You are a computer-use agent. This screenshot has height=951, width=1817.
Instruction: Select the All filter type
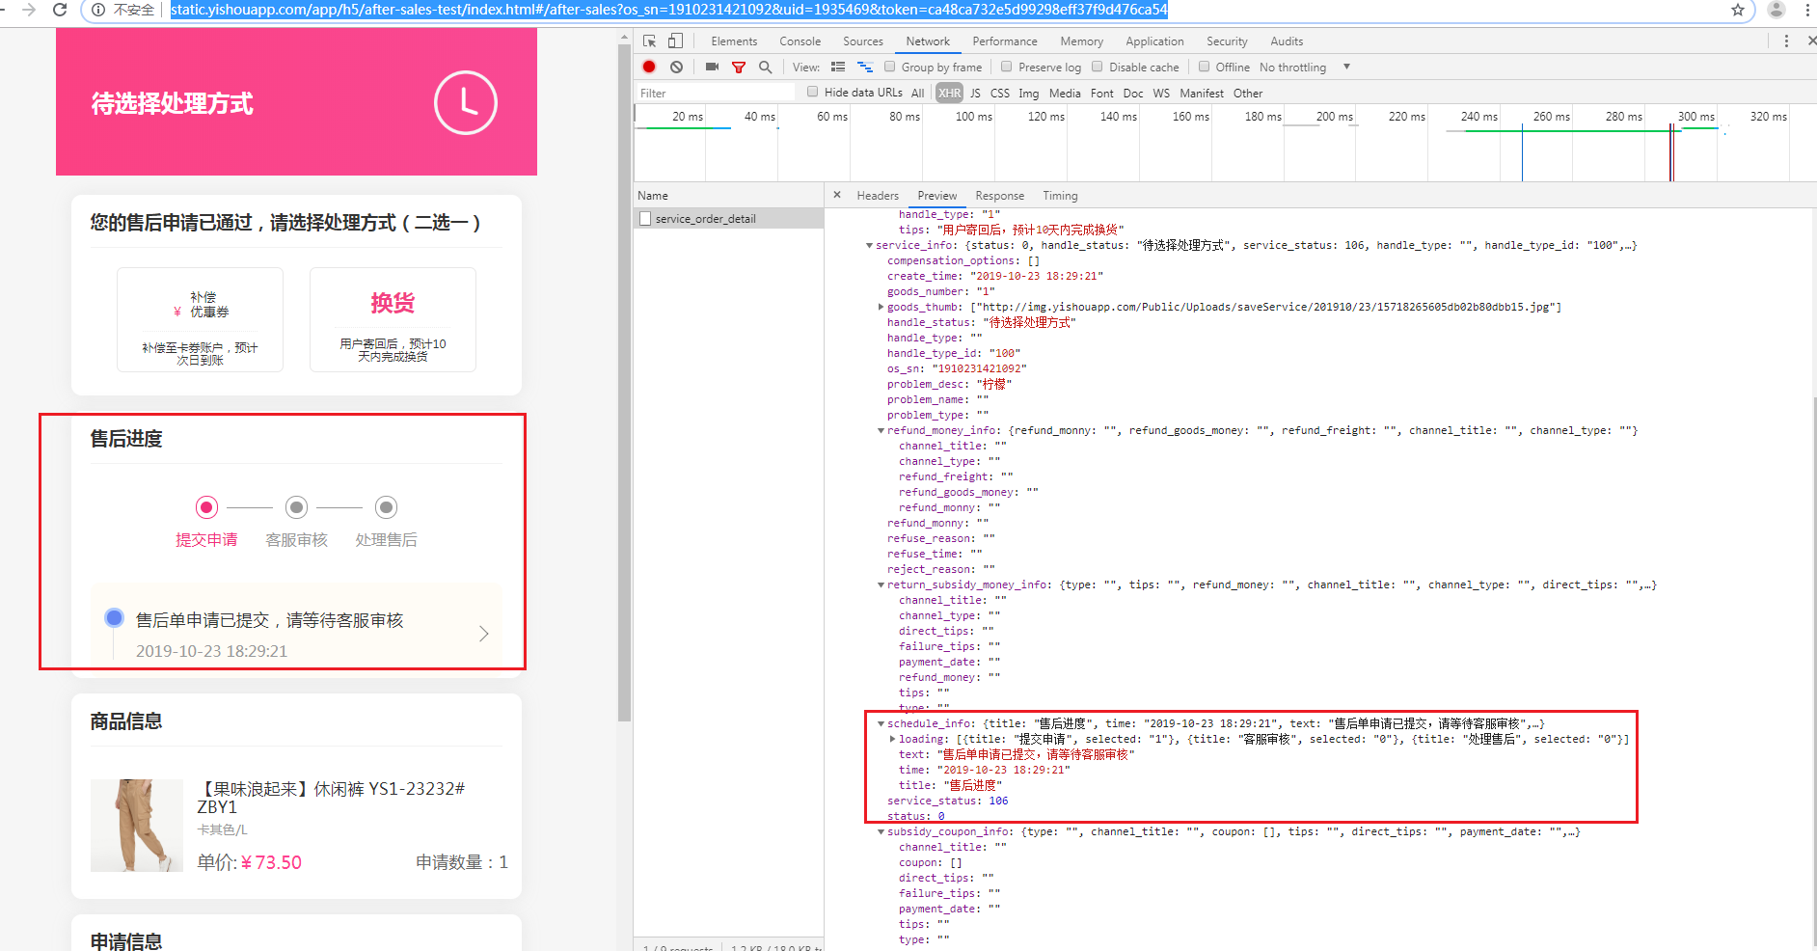[x=918, y=93]
